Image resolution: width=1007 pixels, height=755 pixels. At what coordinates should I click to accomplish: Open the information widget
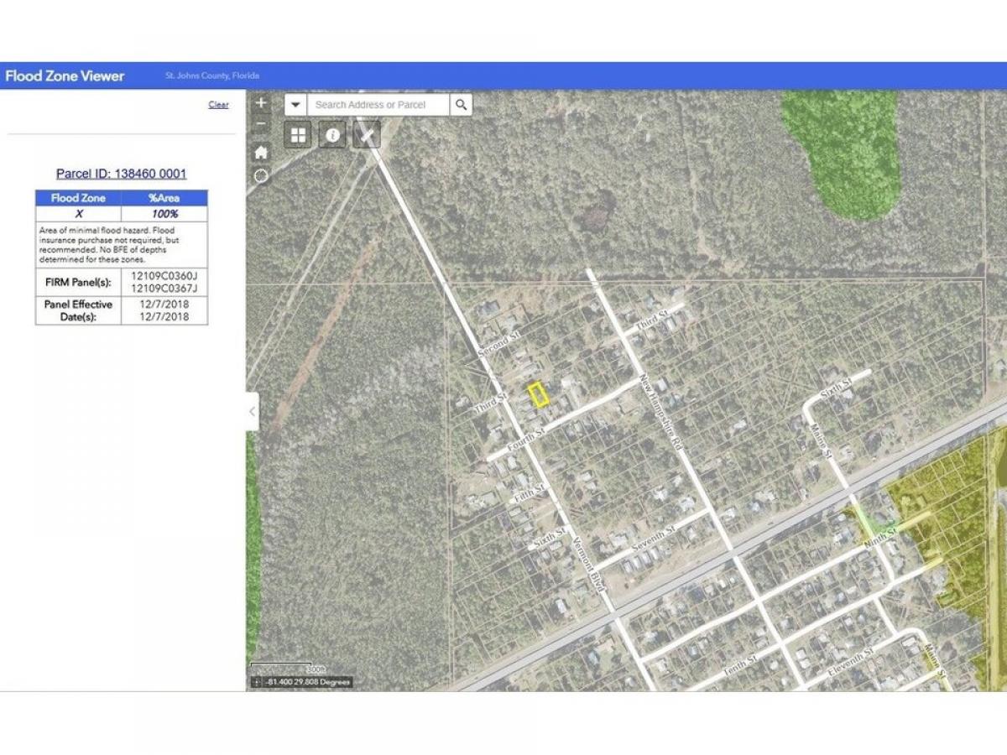(x=333, y=134)
